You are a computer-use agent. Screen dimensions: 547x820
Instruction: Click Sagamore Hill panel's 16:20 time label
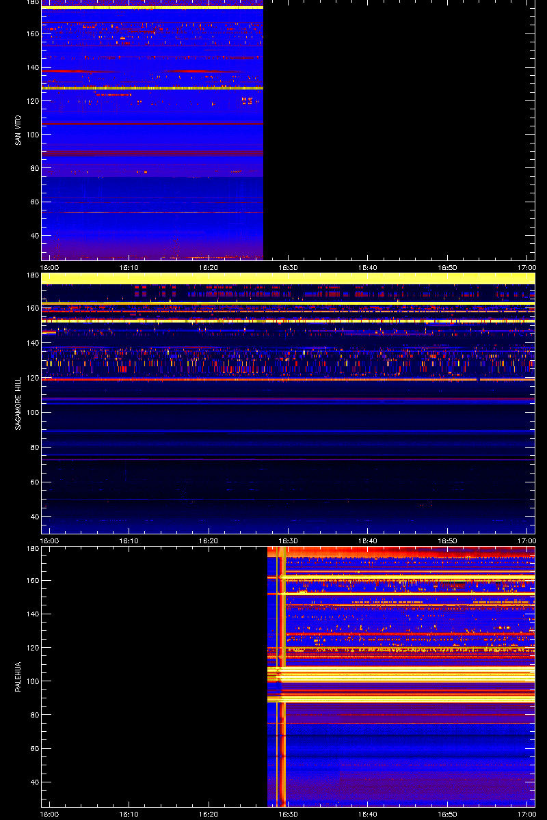(x=209, y=541)
